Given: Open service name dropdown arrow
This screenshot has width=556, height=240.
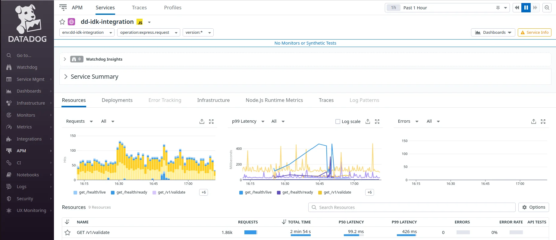Looking at the screenshot, I should tap(149, 22).
